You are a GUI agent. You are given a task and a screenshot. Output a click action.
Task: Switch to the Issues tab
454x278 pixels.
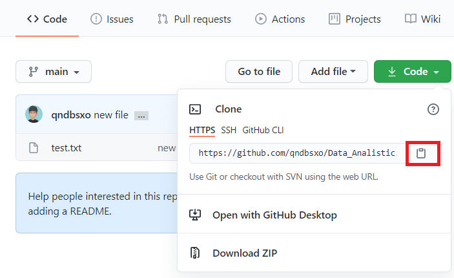(x=112, y=19)
